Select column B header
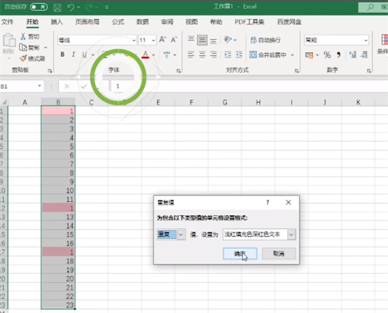Screen dimensions: 388x313 (x=58, y=102)
